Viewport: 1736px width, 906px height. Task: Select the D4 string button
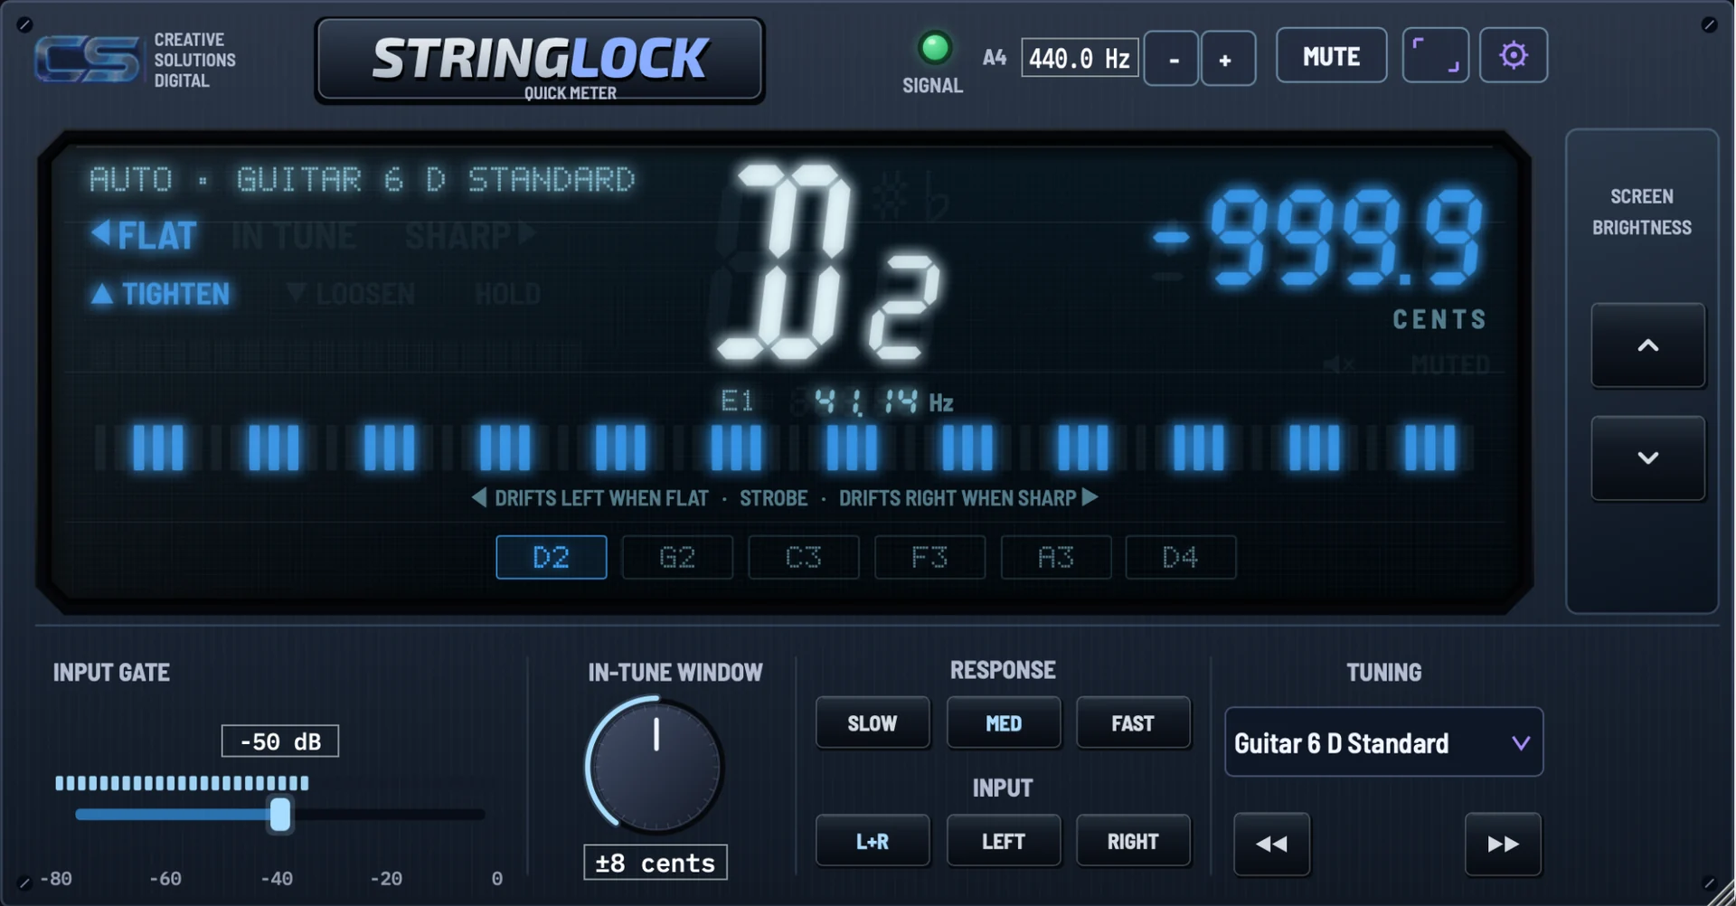click(x=1181, y=557)
